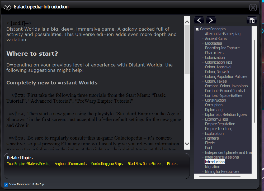Open Colony Taxes topic
The height and width of the screenshot is (191, 264).
coord(216,81)
